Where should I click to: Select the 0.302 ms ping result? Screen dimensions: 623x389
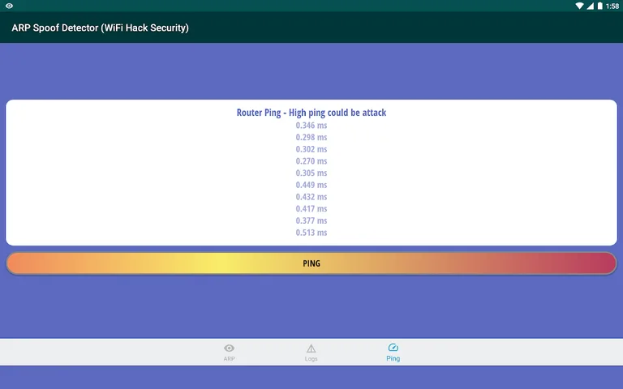click(311, 149)
